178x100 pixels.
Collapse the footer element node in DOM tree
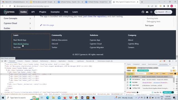pos(5,68)
